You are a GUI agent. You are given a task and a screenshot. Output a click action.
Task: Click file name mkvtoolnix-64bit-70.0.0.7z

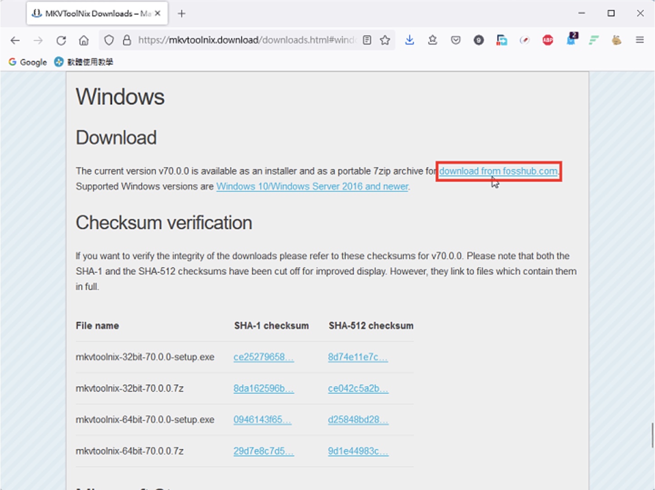(x=129, y=451)
